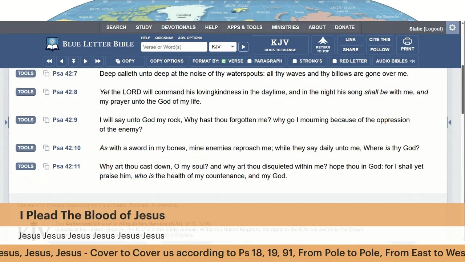Click the Print icon
The height and width of the screenshot is (262, 465).
point(407,44)
